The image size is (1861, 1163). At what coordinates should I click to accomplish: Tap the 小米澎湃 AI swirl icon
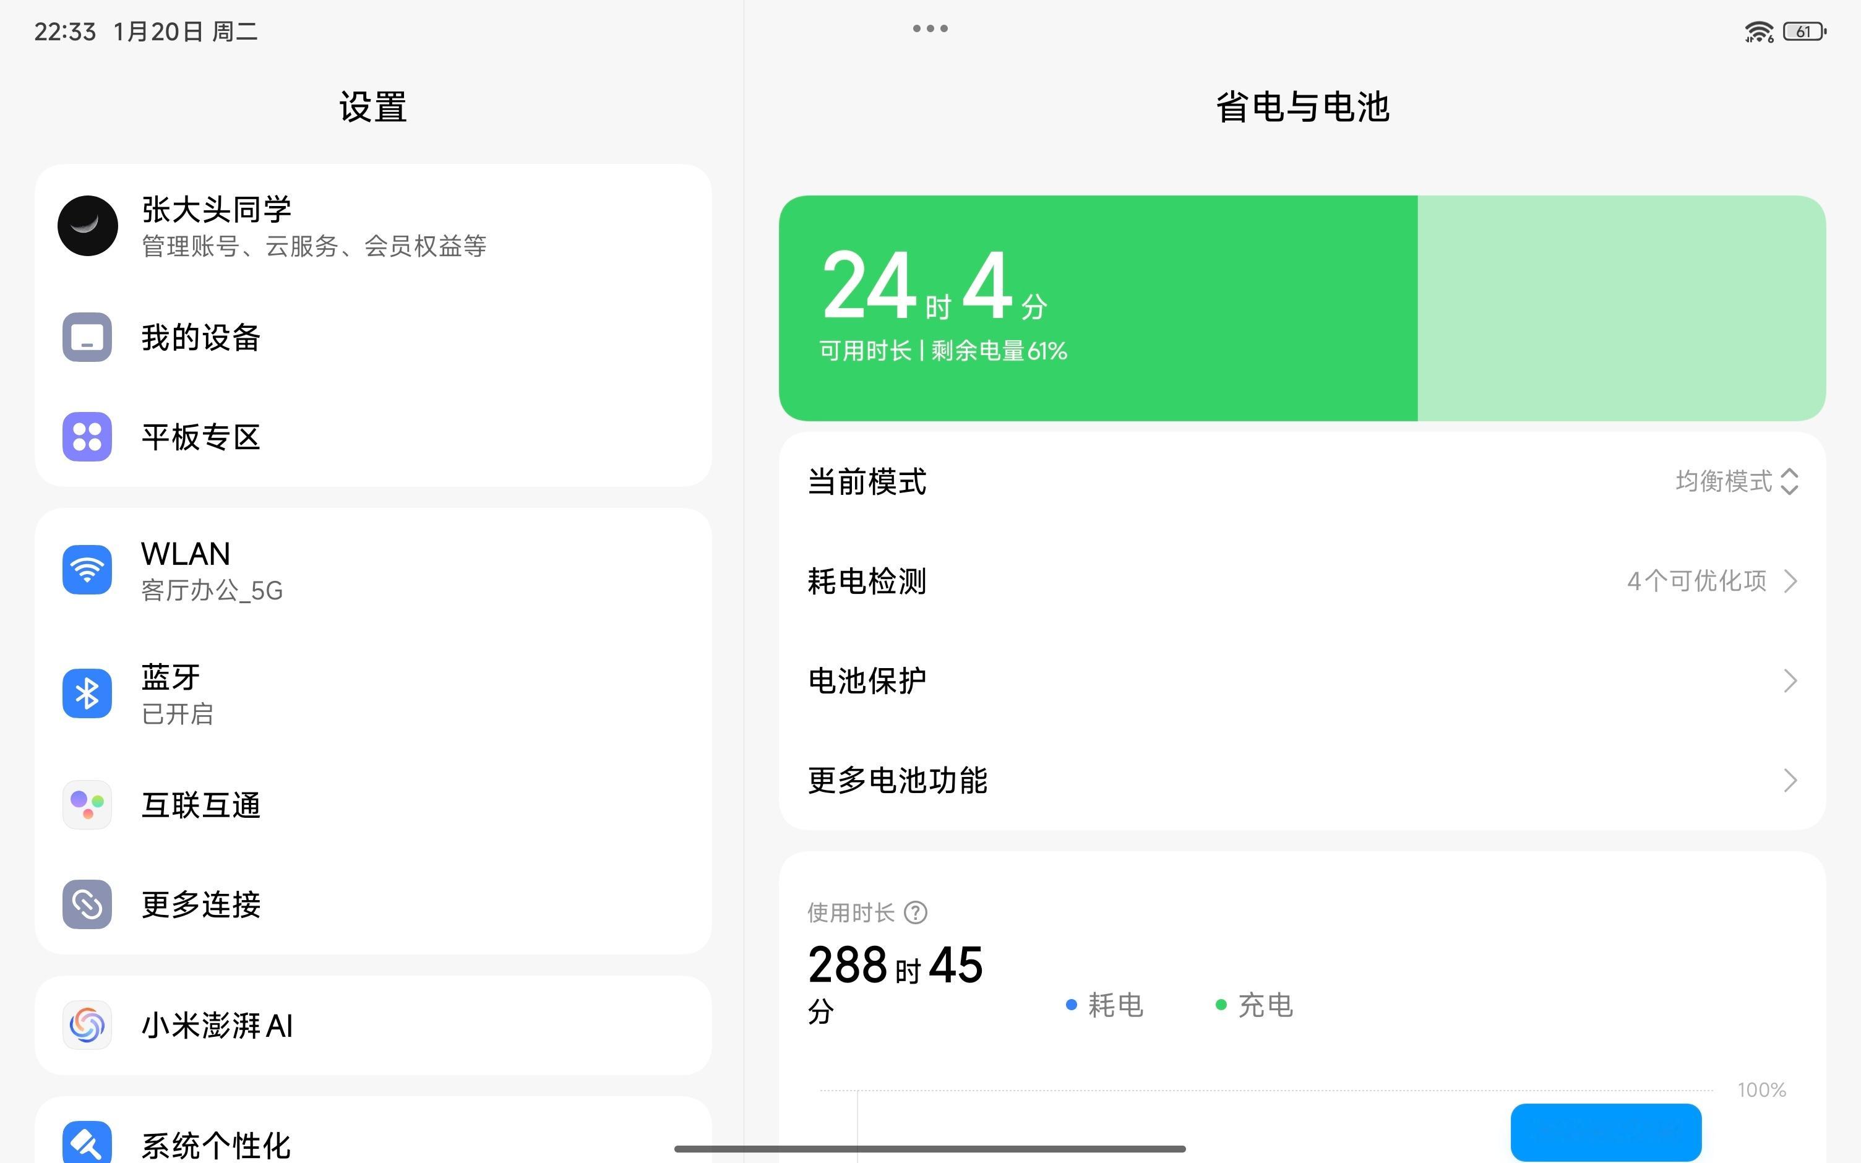(87, 1024)
